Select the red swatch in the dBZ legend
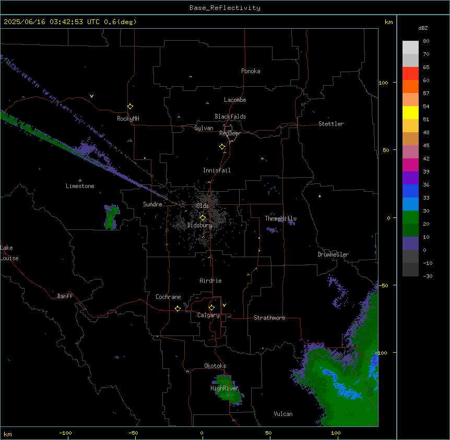The image size is (450, 440). tap(410, 73)
